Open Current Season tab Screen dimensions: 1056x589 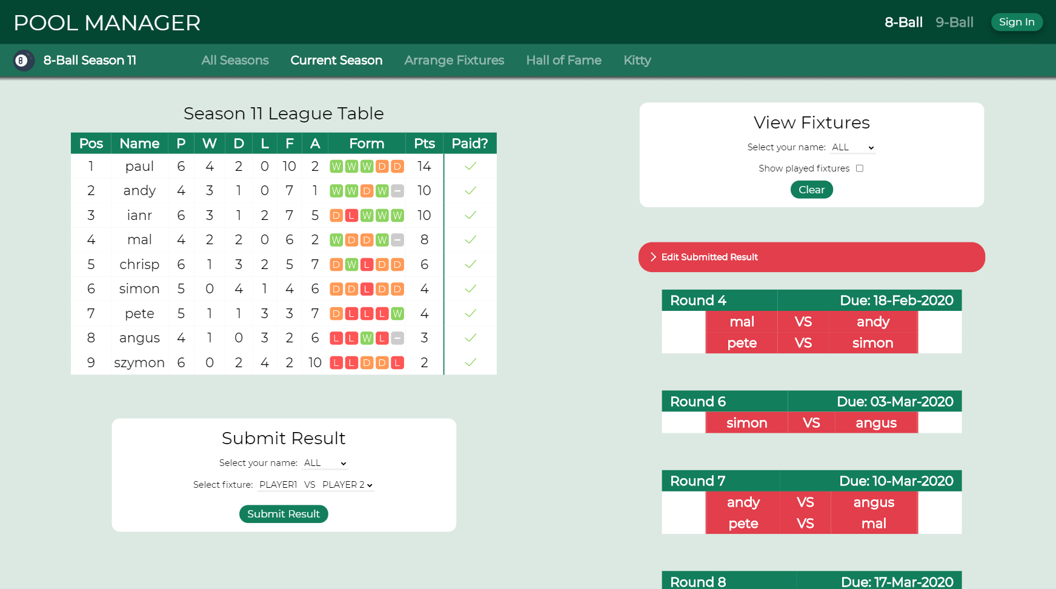coord(336,61)
